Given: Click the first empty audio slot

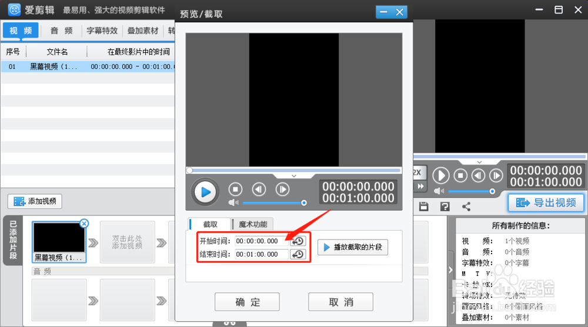Looking at the screenshot, I should (59, 300).
